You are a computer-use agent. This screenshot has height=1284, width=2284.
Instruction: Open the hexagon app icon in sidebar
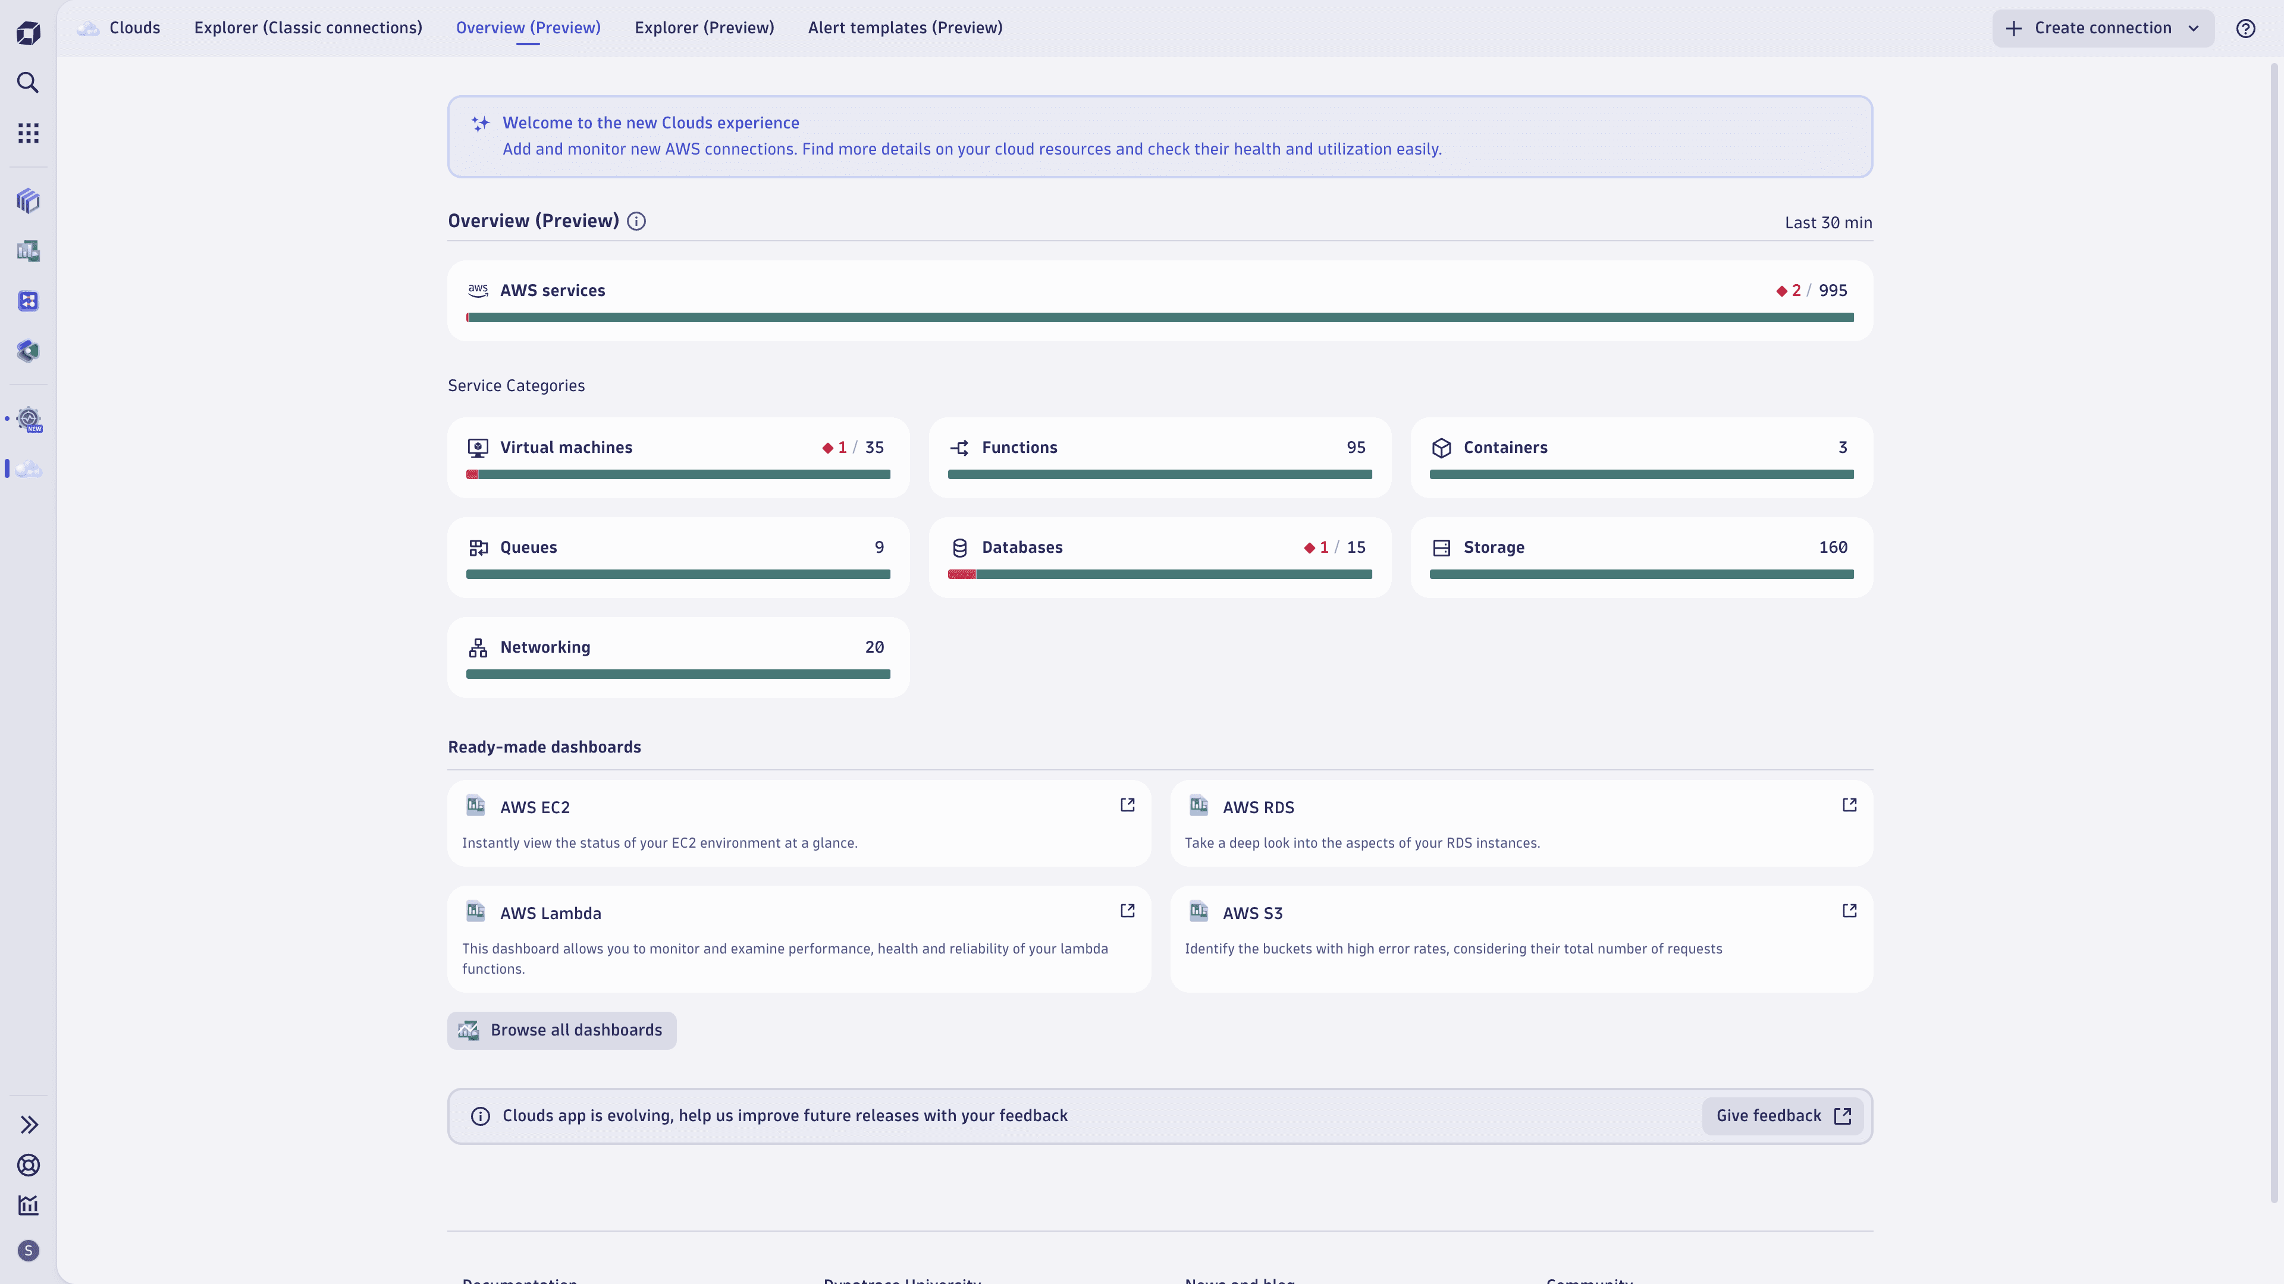point(29,351)
